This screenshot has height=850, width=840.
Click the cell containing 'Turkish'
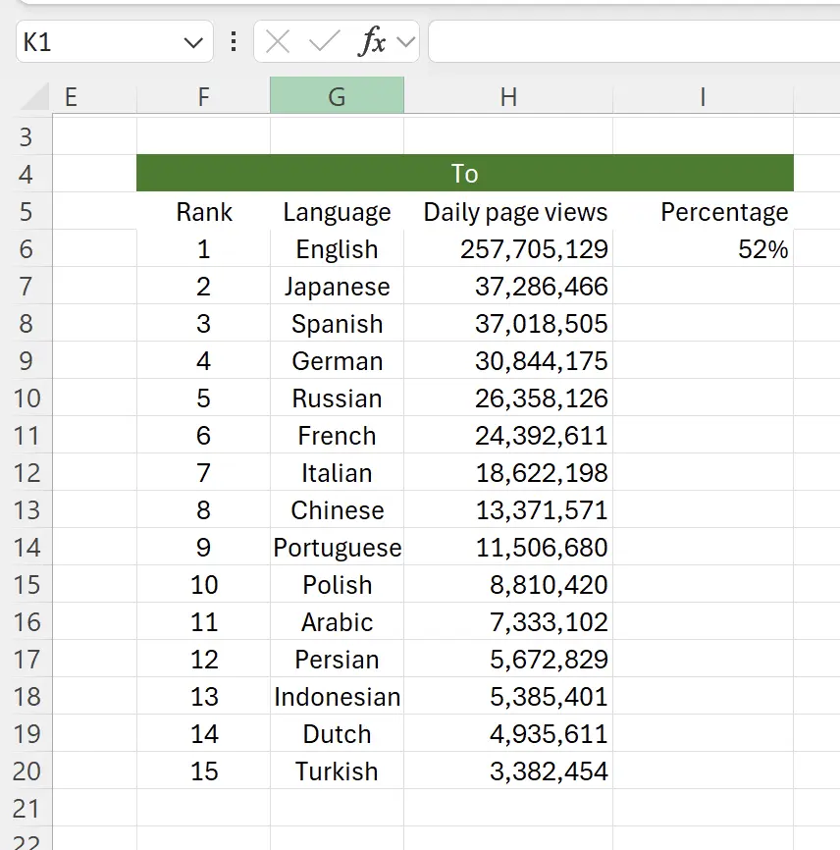tap(337, 771)
